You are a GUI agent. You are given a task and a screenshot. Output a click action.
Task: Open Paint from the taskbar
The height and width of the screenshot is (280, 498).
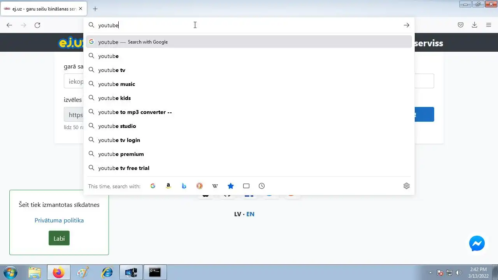(x=83, y=273)
